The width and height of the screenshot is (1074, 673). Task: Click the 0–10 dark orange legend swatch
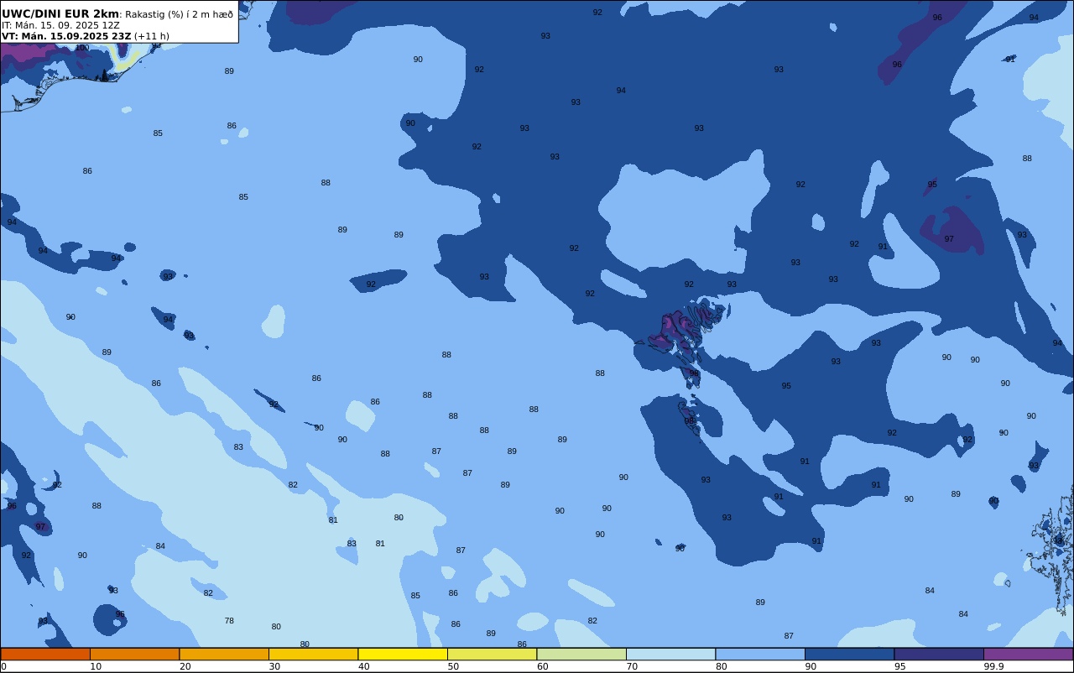click(45, 654)
